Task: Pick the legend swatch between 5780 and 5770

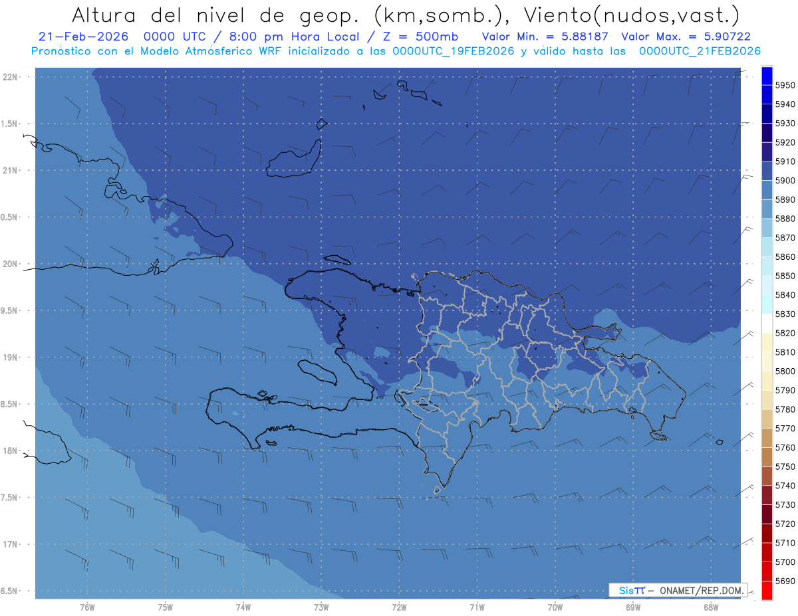Action: tap(767, 419)
